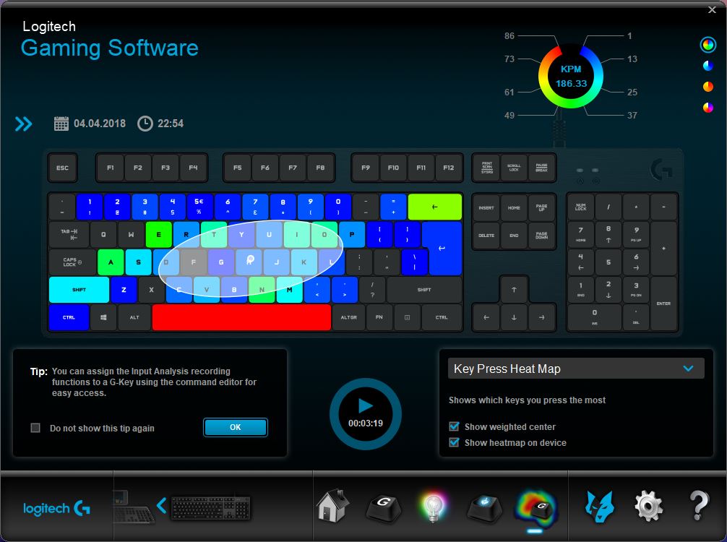This screenshot has width=727, height=542.
Task: Toggle Show heatmap on device checkbox
Action: (455, 442)
